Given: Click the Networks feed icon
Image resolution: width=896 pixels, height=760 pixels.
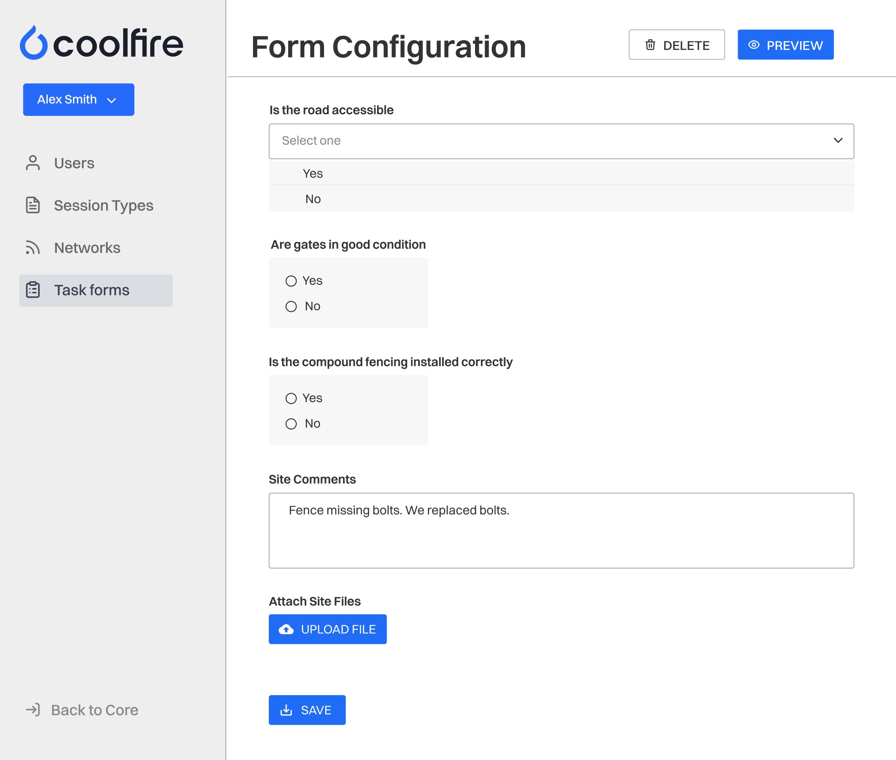Looking at the screenshot, I should pyautogui.click(x=33, y=248).
